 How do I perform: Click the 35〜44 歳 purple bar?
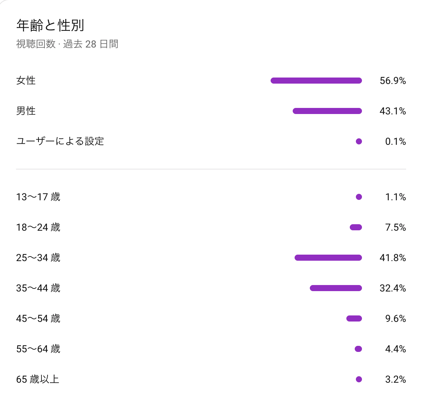click(x=336, y=288)
